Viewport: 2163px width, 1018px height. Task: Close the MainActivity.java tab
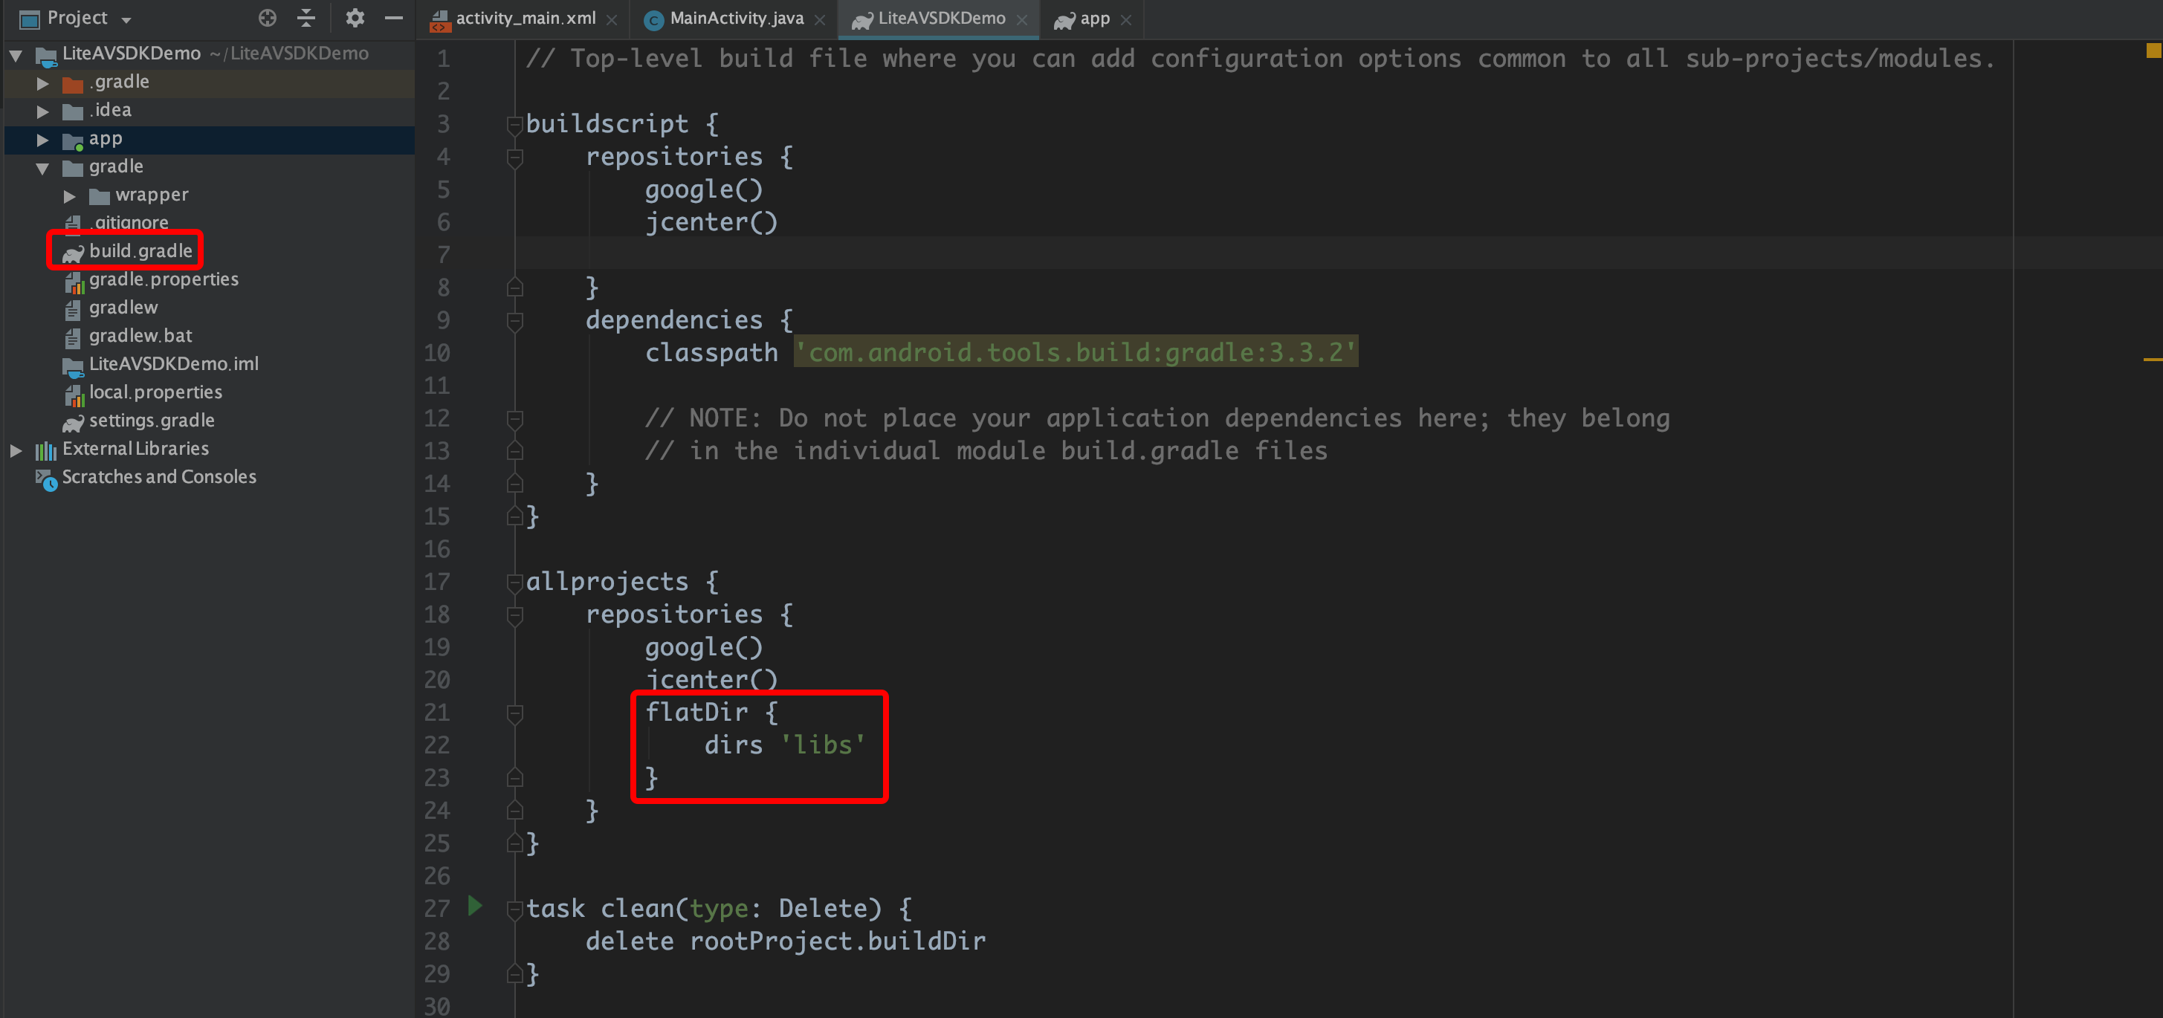820,20
